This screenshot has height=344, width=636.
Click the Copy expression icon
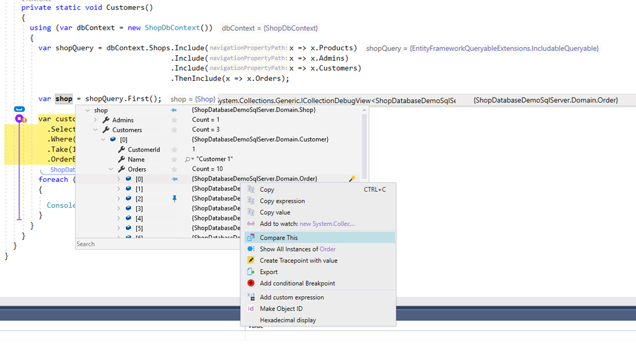click(251, 201)
